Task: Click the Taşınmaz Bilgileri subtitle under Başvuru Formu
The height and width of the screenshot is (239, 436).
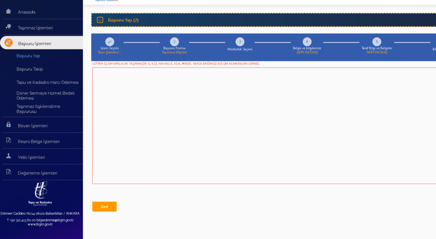Action: (x=174, y=52)
